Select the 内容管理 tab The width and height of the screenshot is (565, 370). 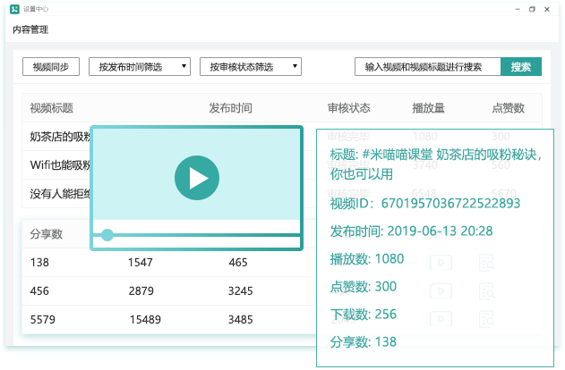tap(30, 29)
